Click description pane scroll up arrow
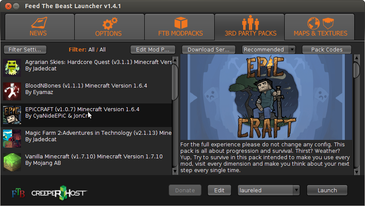The image size is (365, 206). point(356,58)
